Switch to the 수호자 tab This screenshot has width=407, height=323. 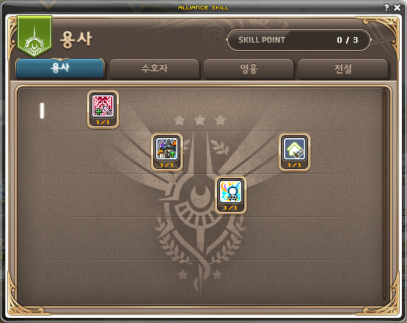(155, 68)
